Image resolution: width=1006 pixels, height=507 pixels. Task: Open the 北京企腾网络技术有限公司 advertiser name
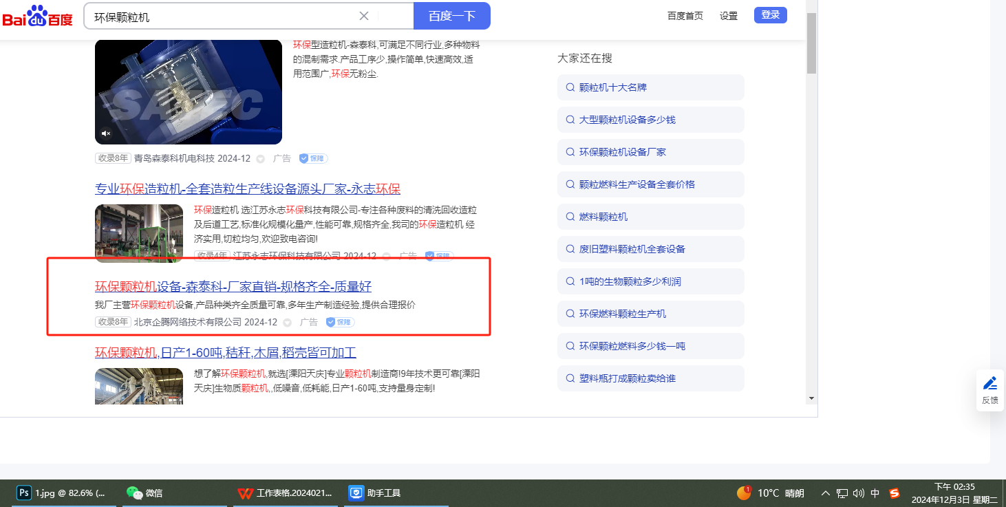[x=188, y=322]
